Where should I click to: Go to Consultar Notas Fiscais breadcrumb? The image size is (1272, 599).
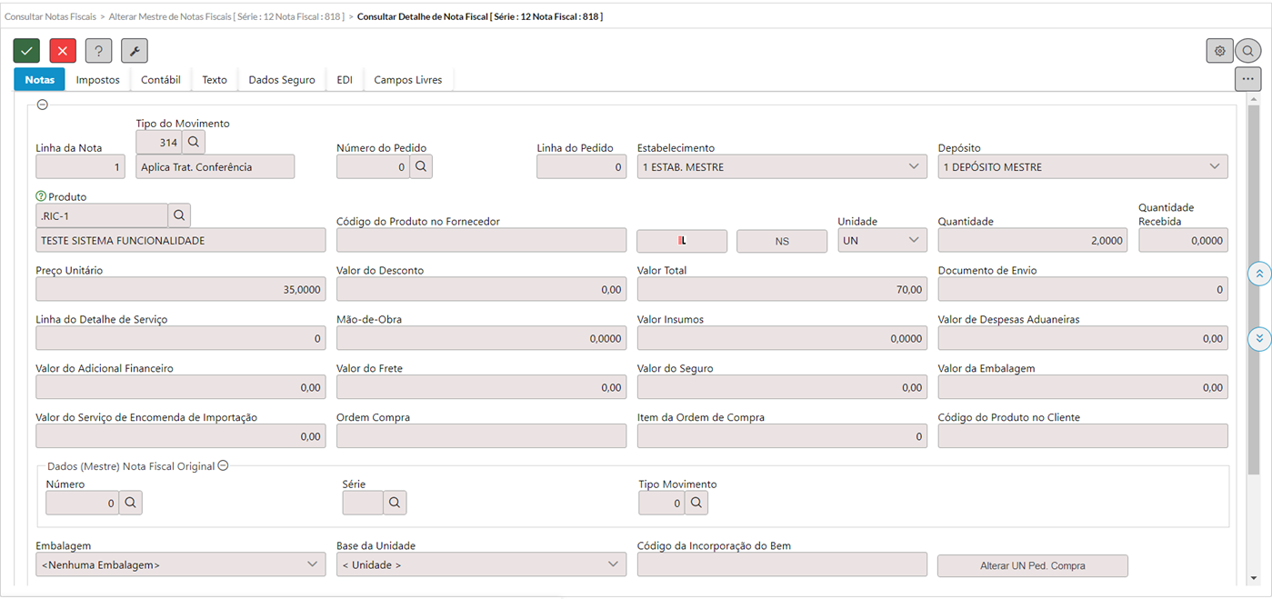(50, 16)
